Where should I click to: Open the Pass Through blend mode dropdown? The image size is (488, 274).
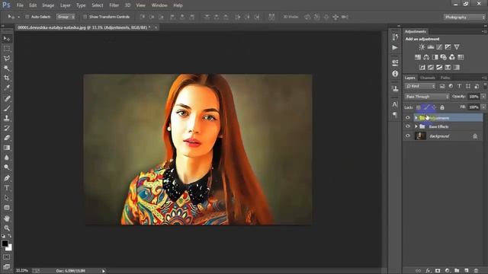[x=427, y=97]
